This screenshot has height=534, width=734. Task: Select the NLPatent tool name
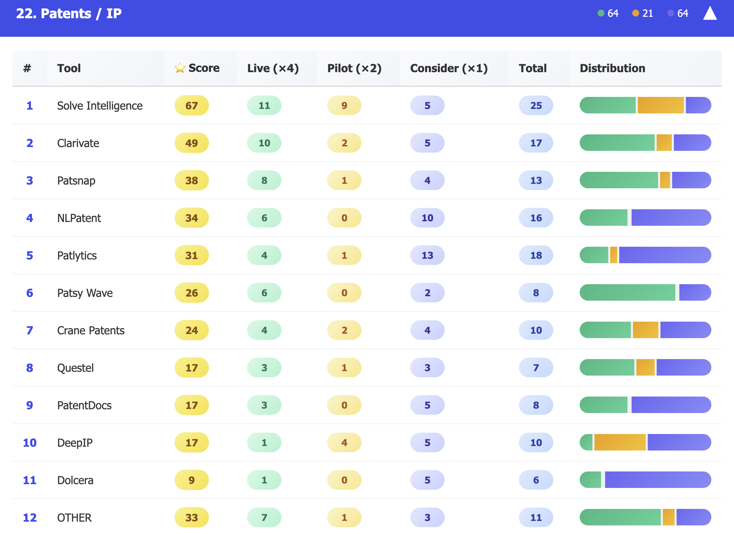pos(79,218)
